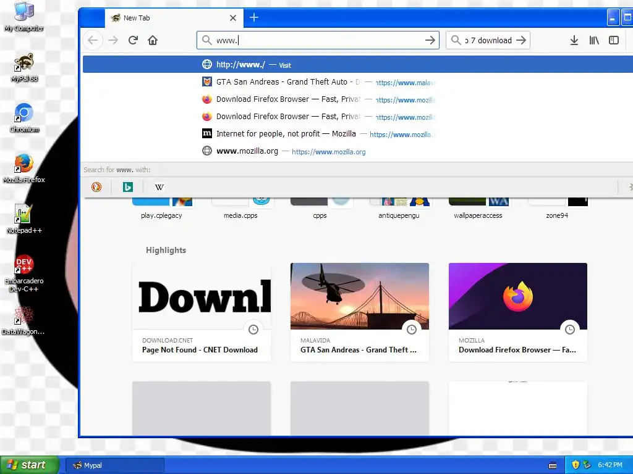Select first Download Firefox Browser suggestion
This screenshot has width=633, height=474.
358,99
